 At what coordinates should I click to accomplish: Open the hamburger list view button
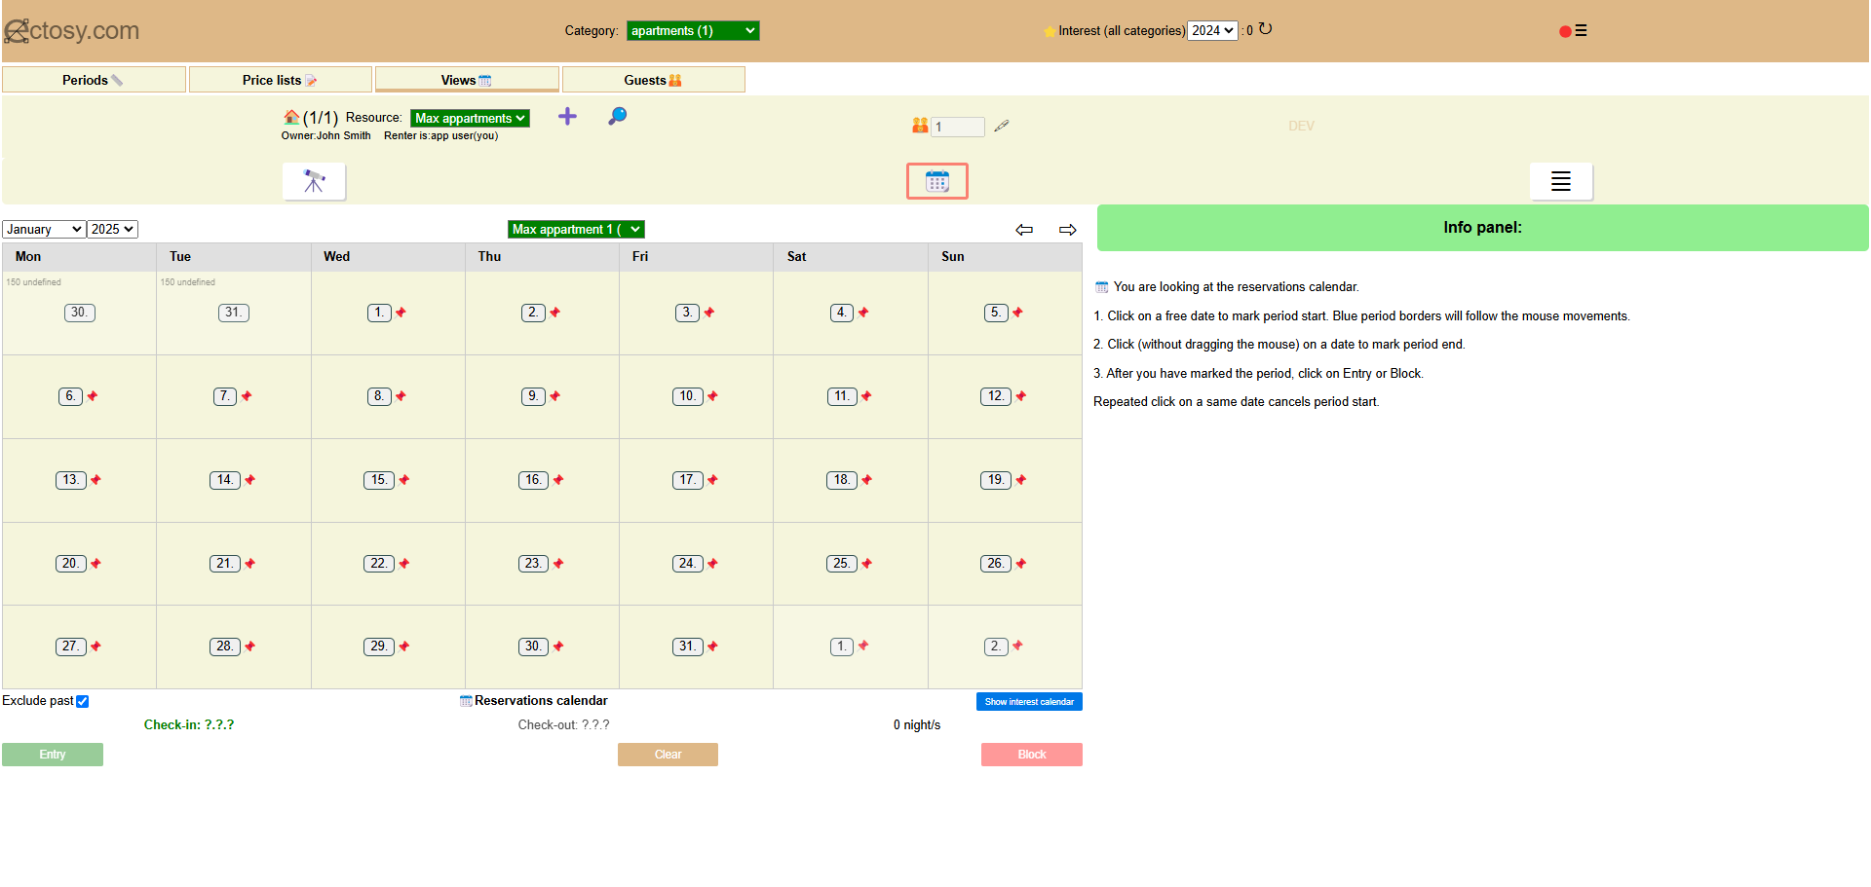[1560, 181]
